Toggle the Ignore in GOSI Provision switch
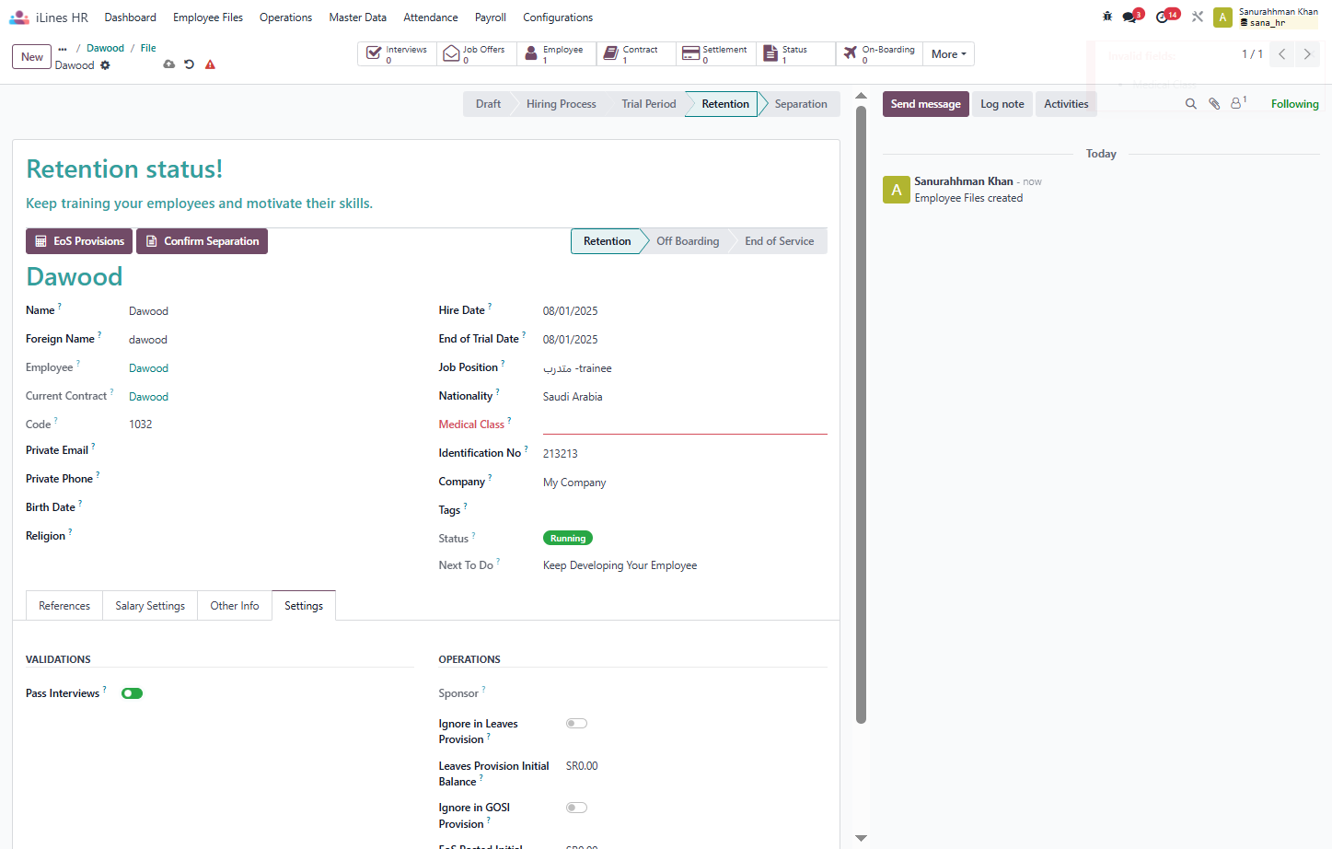The height and width of the screenshot is (849, 1332). 576,808
